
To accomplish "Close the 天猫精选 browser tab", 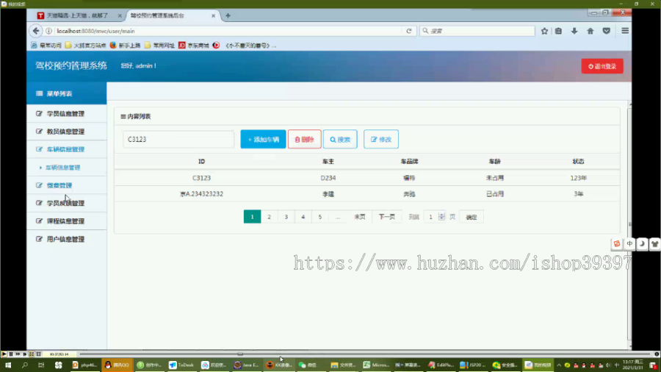I will pos(120,15).
